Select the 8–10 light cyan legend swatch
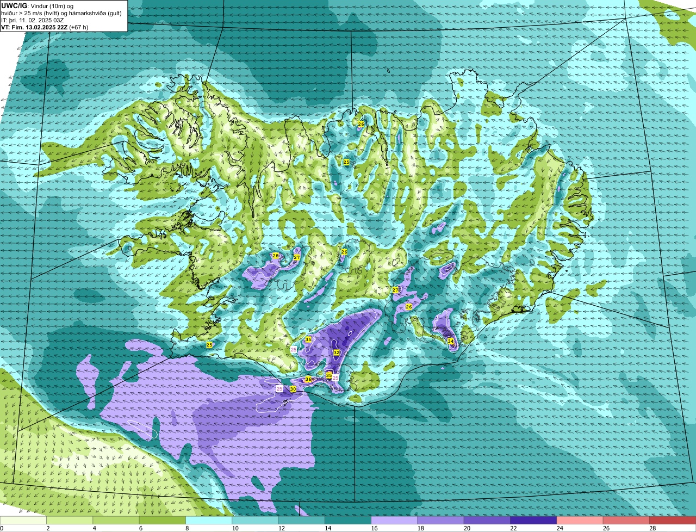The image size is (696, 532). [x=209, y=521]
